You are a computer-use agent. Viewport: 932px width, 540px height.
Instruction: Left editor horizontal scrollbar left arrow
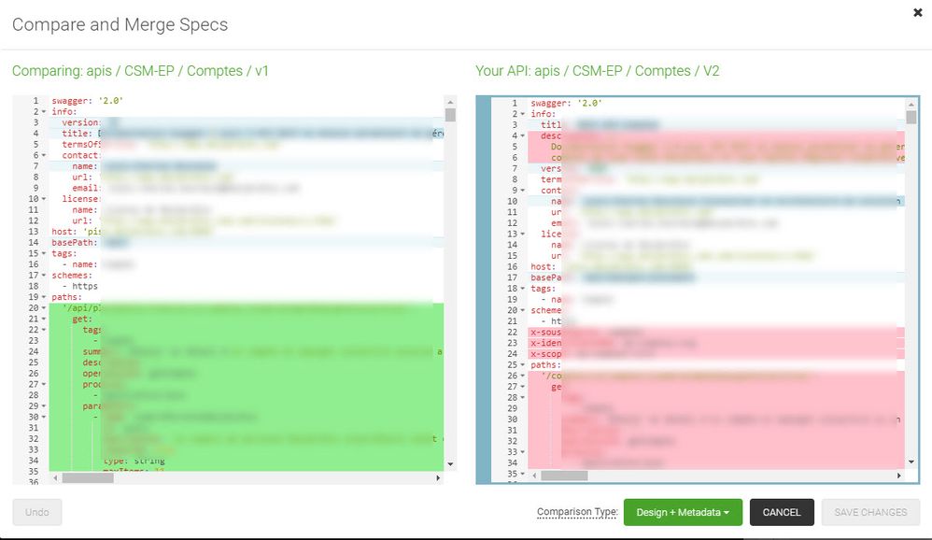(55, 477)
